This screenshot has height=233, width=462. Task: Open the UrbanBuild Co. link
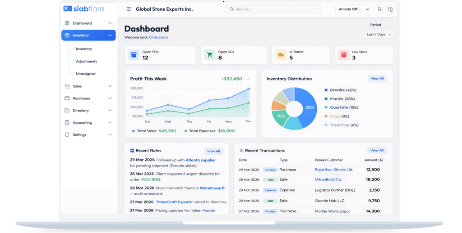[x=328, y=179]
